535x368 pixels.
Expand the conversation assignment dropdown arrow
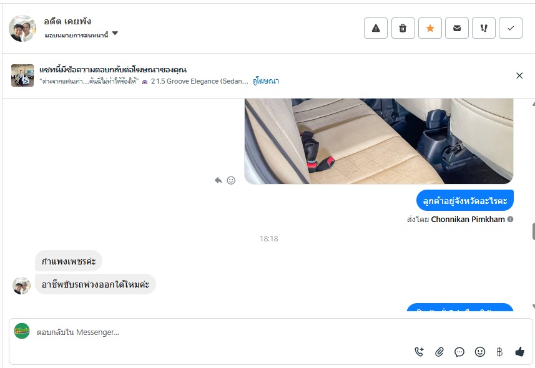[115, 34]
